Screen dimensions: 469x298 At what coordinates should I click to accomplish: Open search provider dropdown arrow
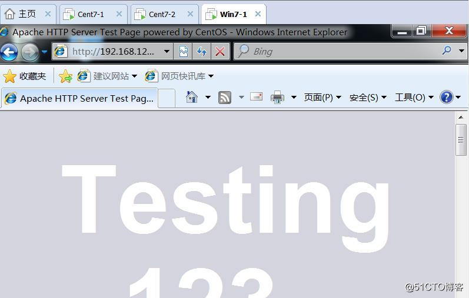tap(461, 51)
